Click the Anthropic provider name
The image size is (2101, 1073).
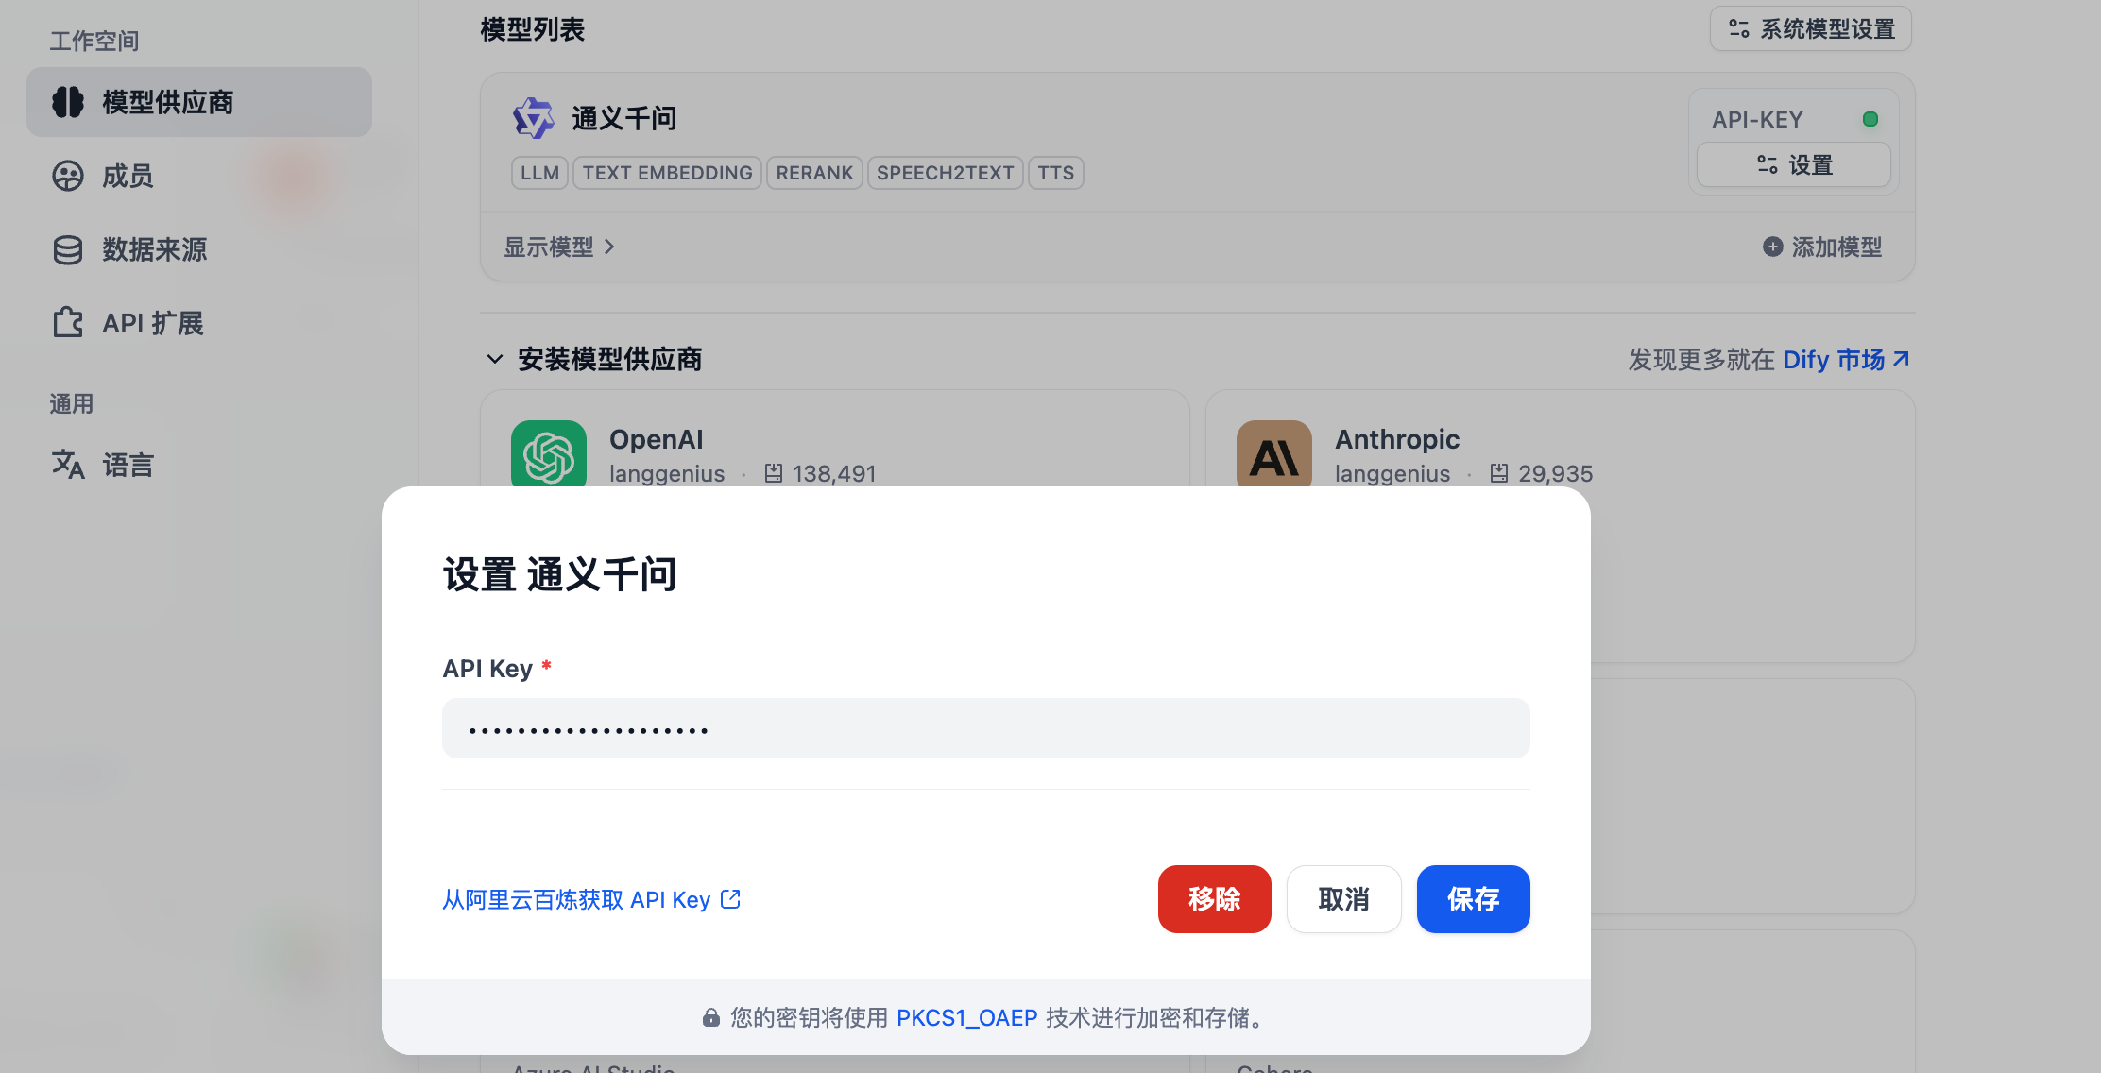pyautogui.click(x=1397, y=439)
